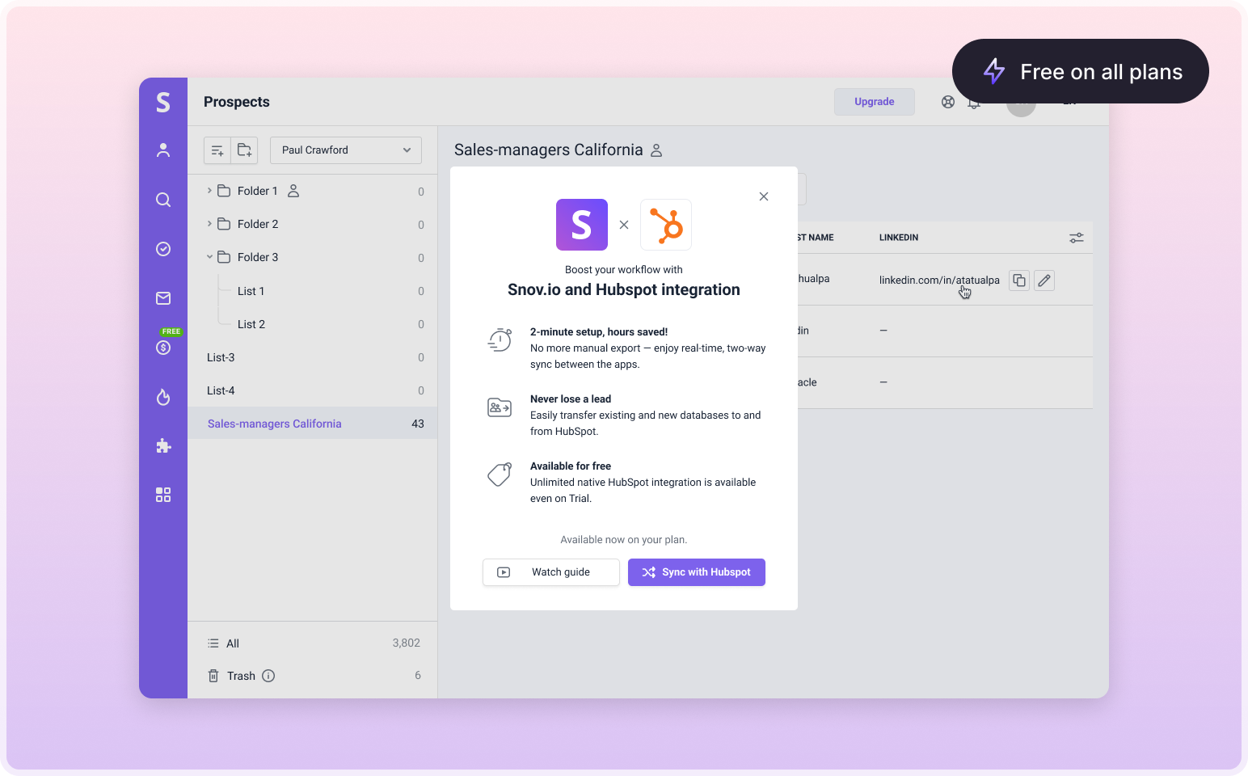Open the integrations puzzle piece icon

click(163, 446)
